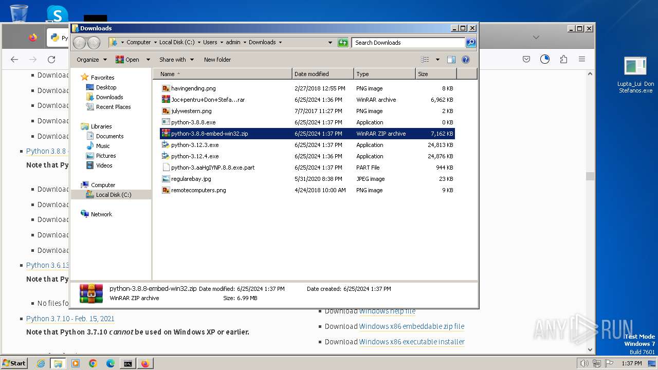Select Desktop under Favorites
This screenshot has width=658, height=370.
click(x=106, y=87)
